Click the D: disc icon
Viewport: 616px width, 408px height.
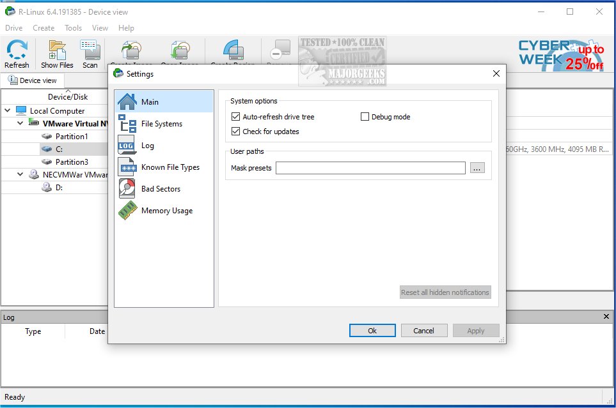click(x=47, y=187)
